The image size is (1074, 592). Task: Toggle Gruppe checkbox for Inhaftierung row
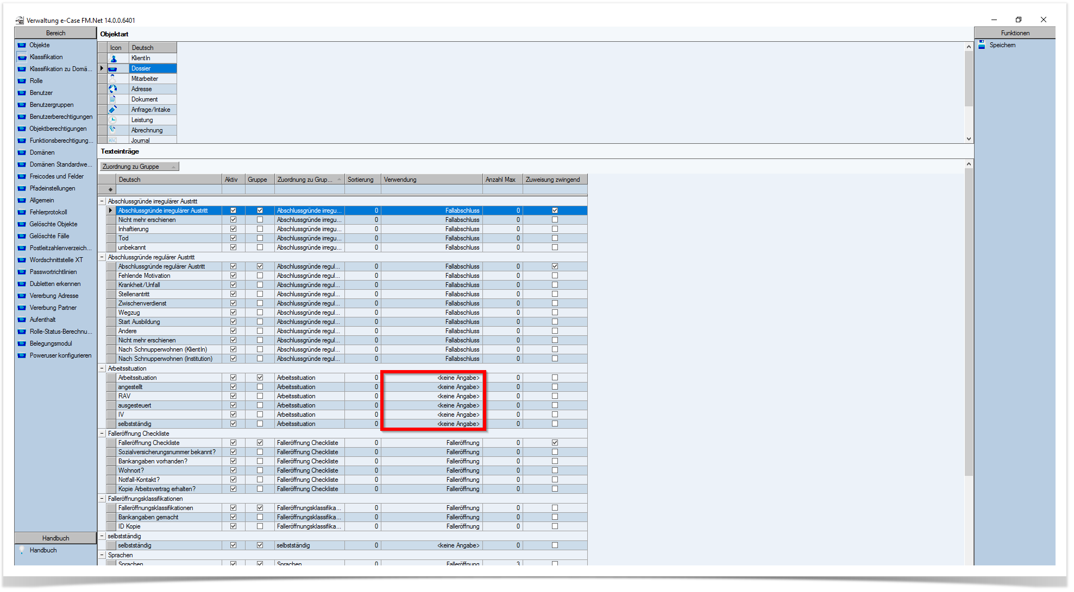coord(260,229)
